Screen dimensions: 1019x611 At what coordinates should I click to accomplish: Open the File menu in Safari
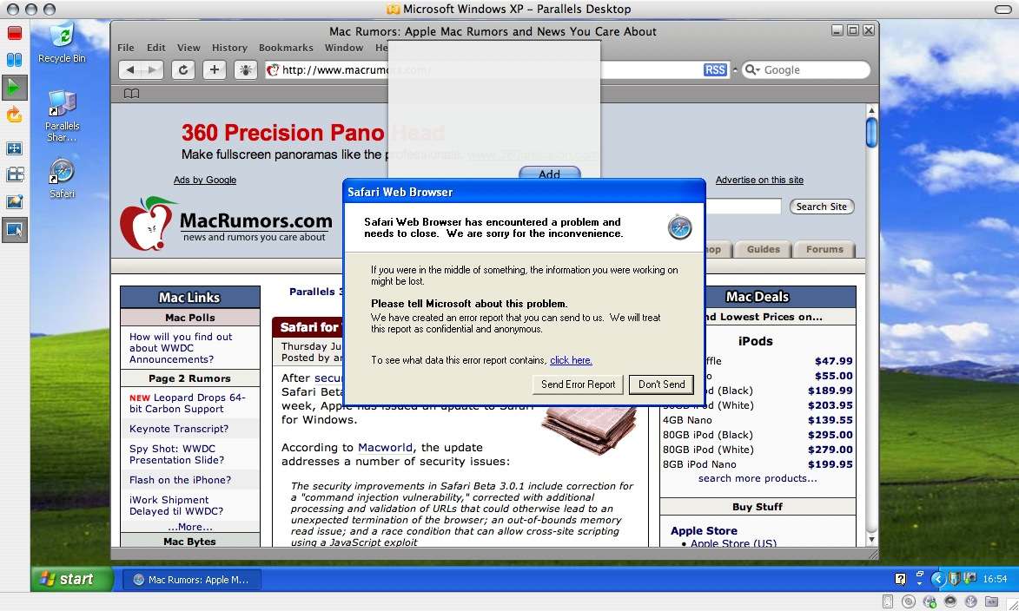tap(125, 48)
